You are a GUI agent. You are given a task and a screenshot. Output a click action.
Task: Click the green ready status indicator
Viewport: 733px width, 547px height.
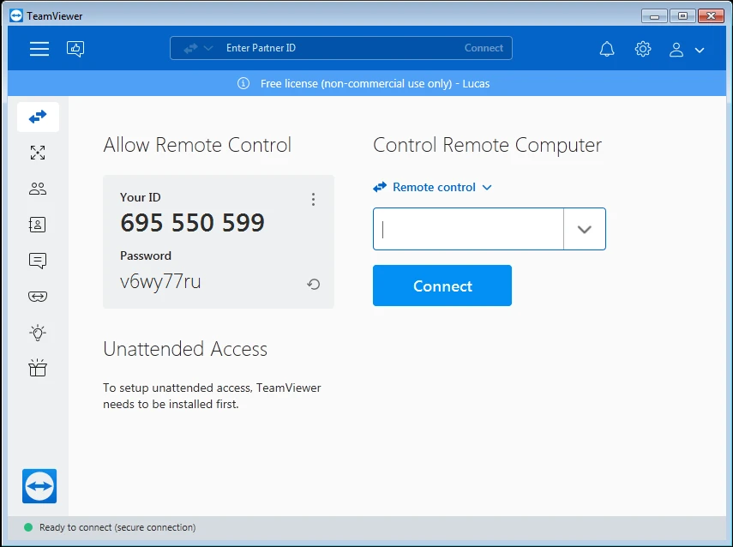point(28,527)
